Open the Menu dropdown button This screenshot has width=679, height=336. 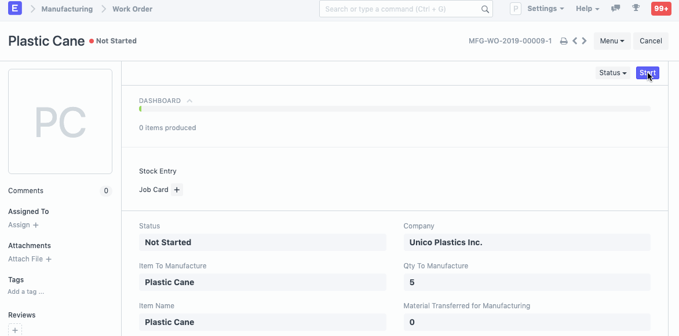[x=612, y=41]
